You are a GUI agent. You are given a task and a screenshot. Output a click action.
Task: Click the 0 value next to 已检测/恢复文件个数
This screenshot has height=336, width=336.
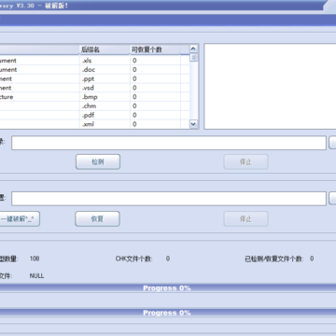click(312, 259)
